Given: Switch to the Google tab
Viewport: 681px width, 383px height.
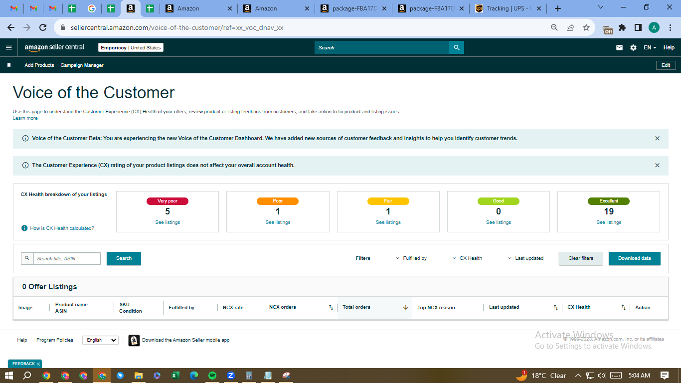Looking at the screenshot, I should 91,8.
